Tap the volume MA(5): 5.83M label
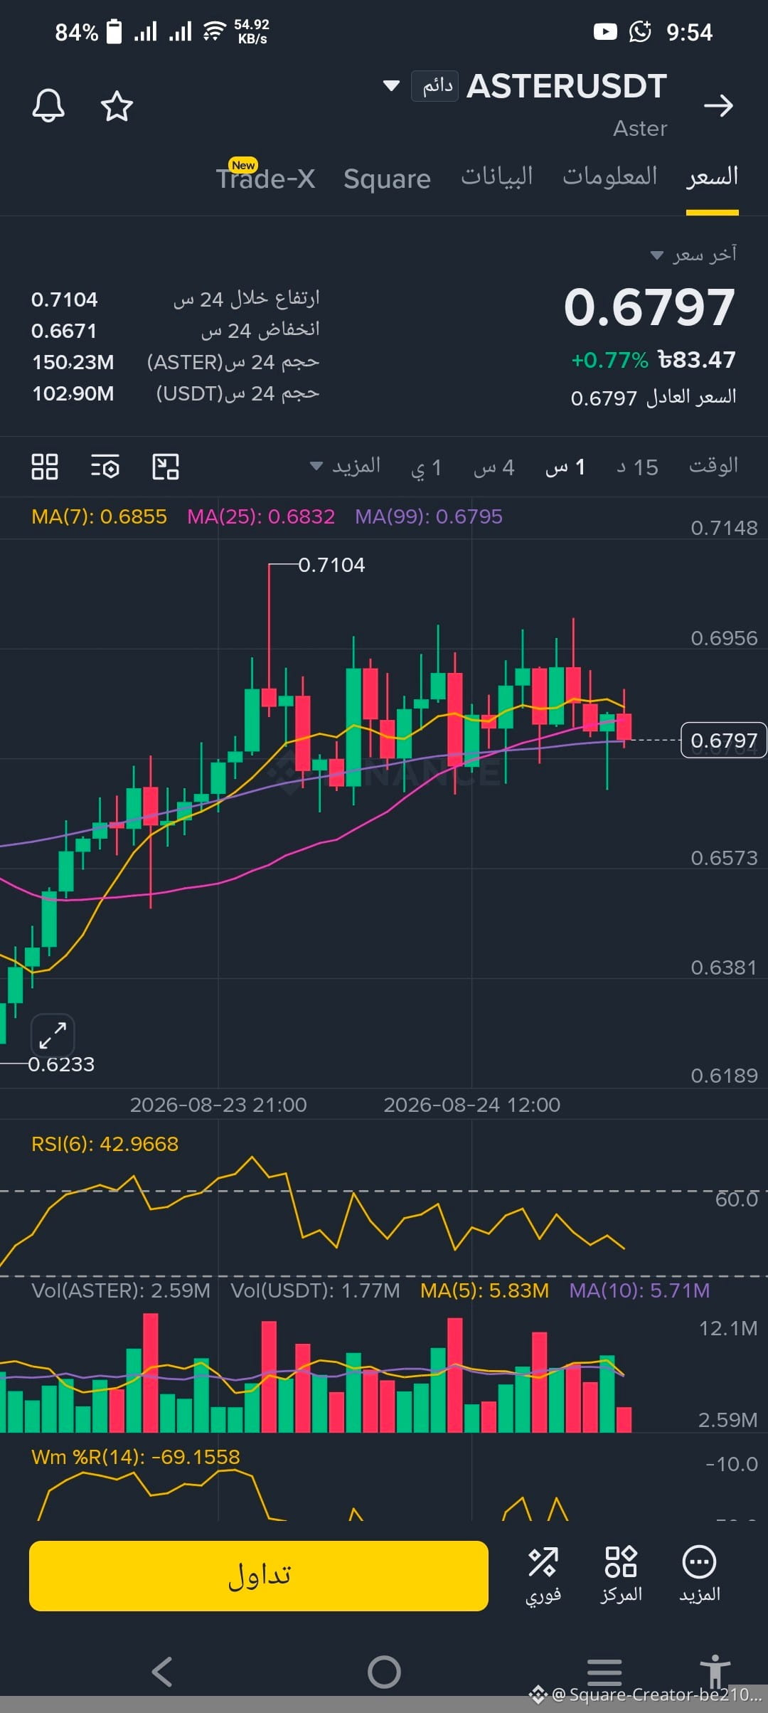768x1713 pixels. (x=484, y=1290)
